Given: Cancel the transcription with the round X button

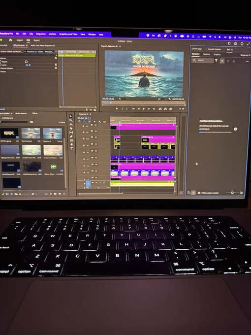Looking at the screenshot, I should coord(235,129).
